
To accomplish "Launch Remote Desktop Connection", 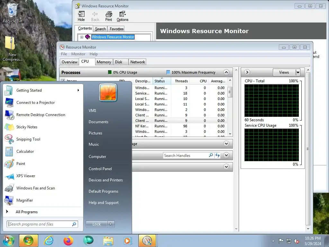I will [42, 115].
